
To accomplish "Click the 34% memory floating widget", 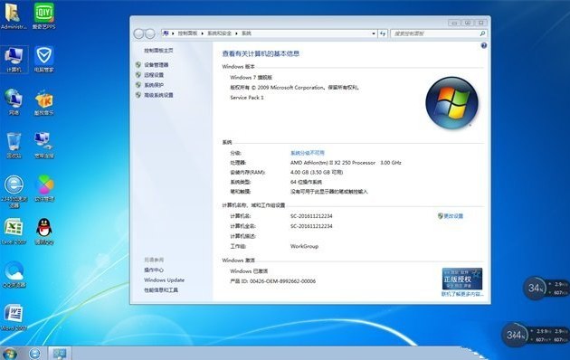I will click(535, 289).
